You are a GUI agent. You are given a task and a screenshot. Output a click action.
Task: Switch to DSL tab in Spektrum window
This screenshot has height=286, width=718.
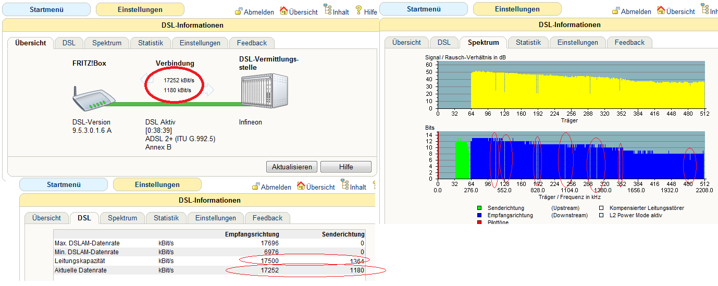[x=444, y=42]
